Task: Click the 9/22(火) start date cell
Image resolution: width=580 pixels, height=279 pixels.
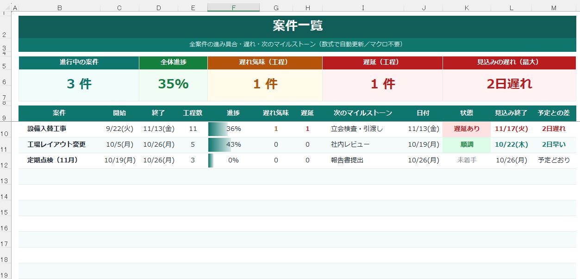Action: coord(119,129)
